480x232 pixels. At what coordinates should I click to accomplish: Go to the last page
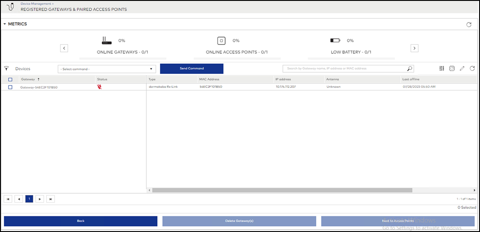(x=51, y=199)
